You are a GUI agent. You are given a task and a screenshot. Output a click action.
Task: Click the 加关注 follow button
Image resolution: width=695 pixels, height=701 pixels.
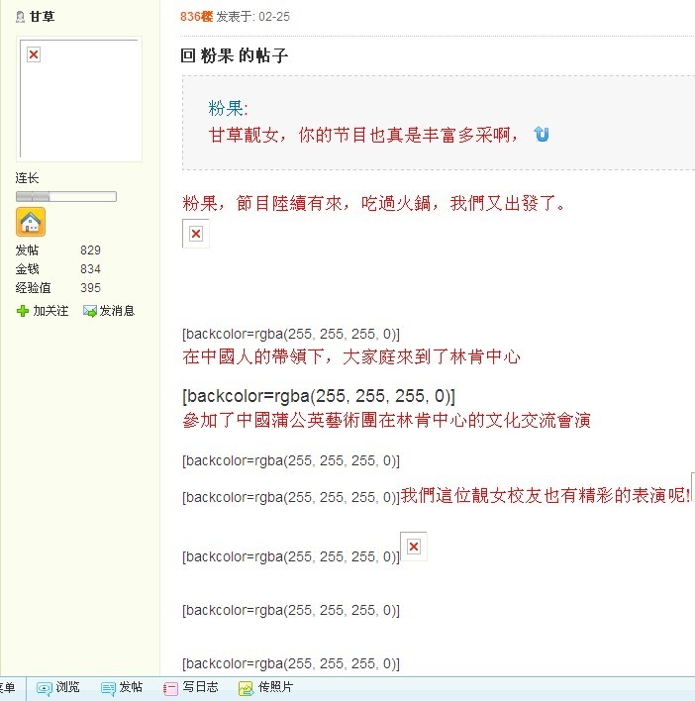[x=50, y=311]
